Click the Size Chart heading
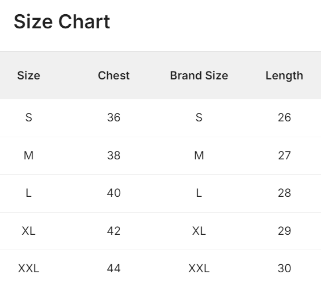 click(62, 22)
